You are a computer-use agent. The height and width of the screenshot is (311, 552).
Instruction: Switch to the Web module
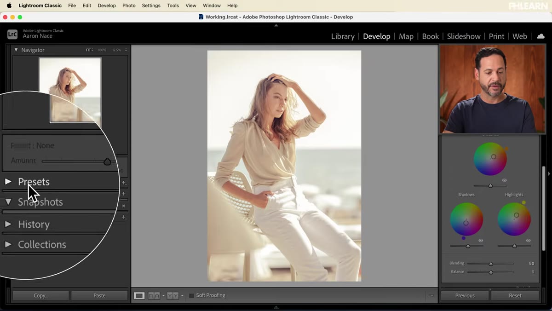coord(520,36)
